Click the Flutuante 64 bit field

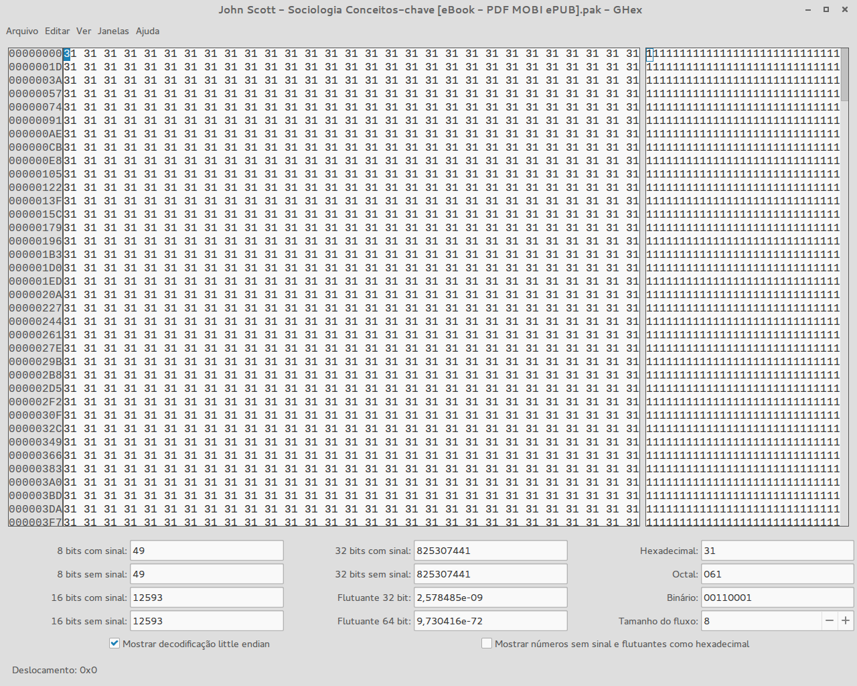tap(490, 621)
